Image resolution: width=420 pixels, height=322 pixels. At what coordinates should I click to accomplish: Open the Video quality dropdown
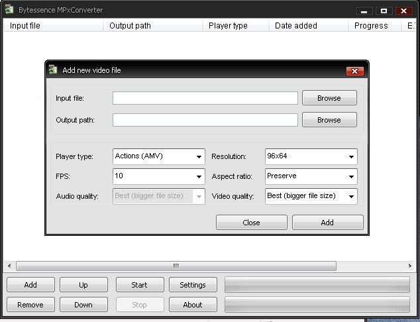(311, 196)
